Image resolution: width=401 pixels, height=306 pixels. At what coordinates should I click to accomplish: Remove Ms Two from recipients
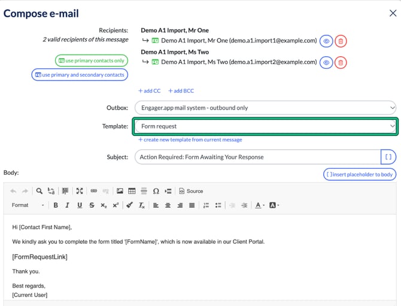[x=341, y=62]
